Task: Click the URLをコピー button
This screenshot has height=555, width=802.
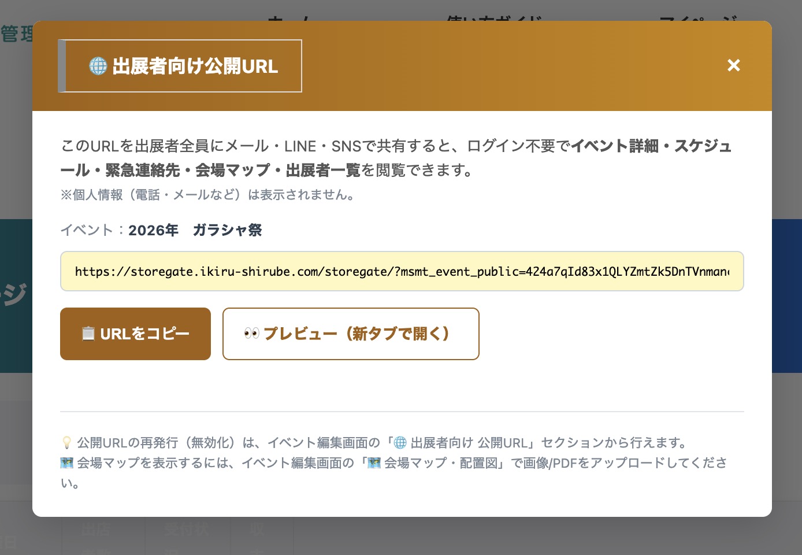Action: pyautogui.click(x=135, y=334)
